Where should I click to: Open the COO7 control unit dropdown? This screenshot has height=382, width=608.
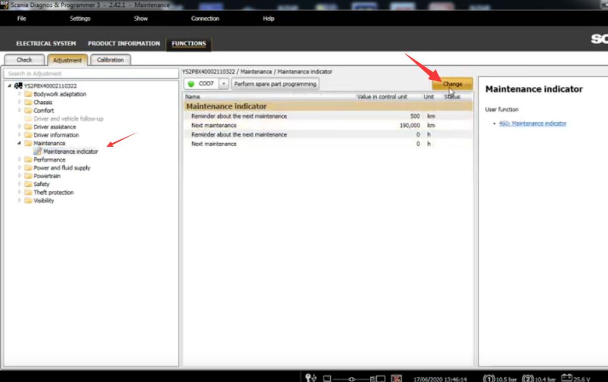[224, 84]
